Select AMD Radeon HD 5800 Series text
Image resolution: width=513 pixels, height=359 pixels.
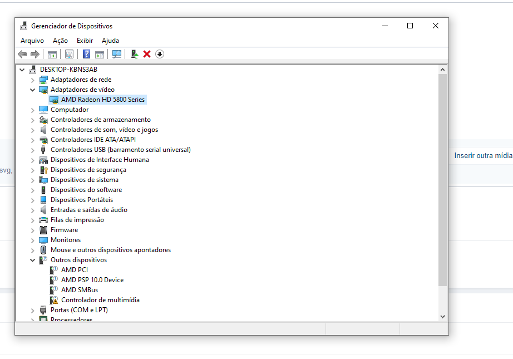103,100
